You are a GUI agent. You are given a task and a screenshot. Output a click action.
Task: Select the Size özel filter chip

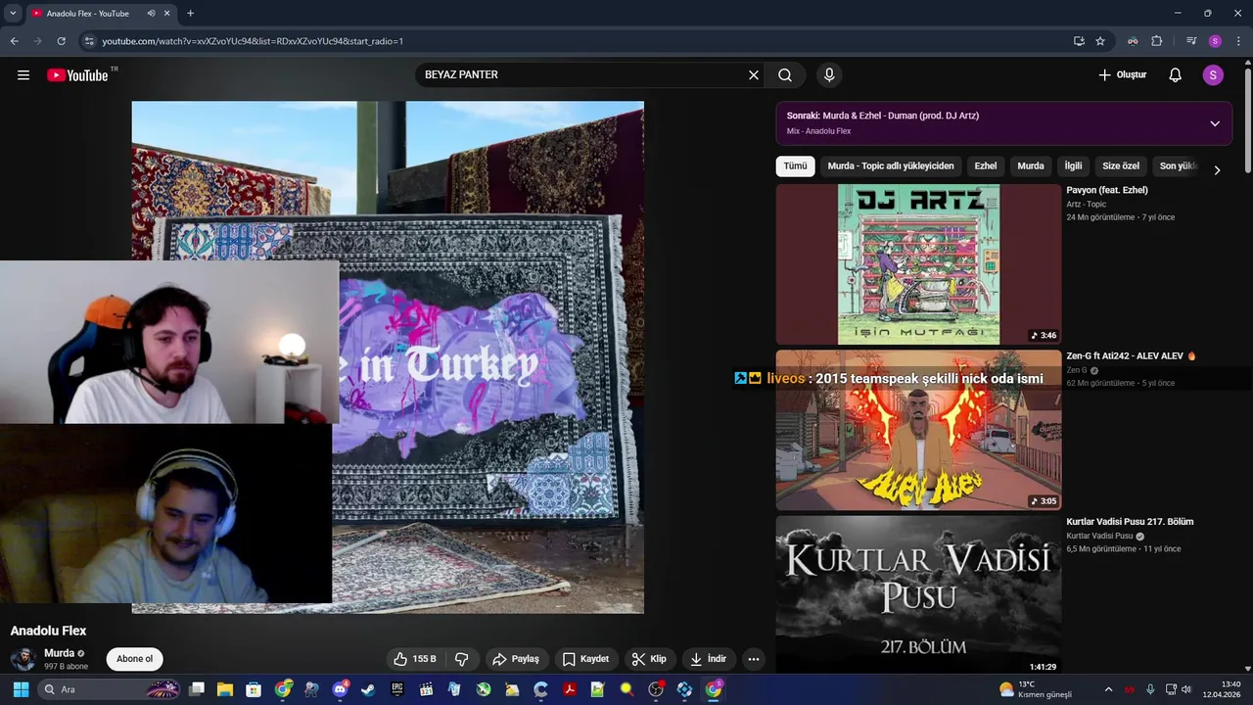tap(1121, 166)
